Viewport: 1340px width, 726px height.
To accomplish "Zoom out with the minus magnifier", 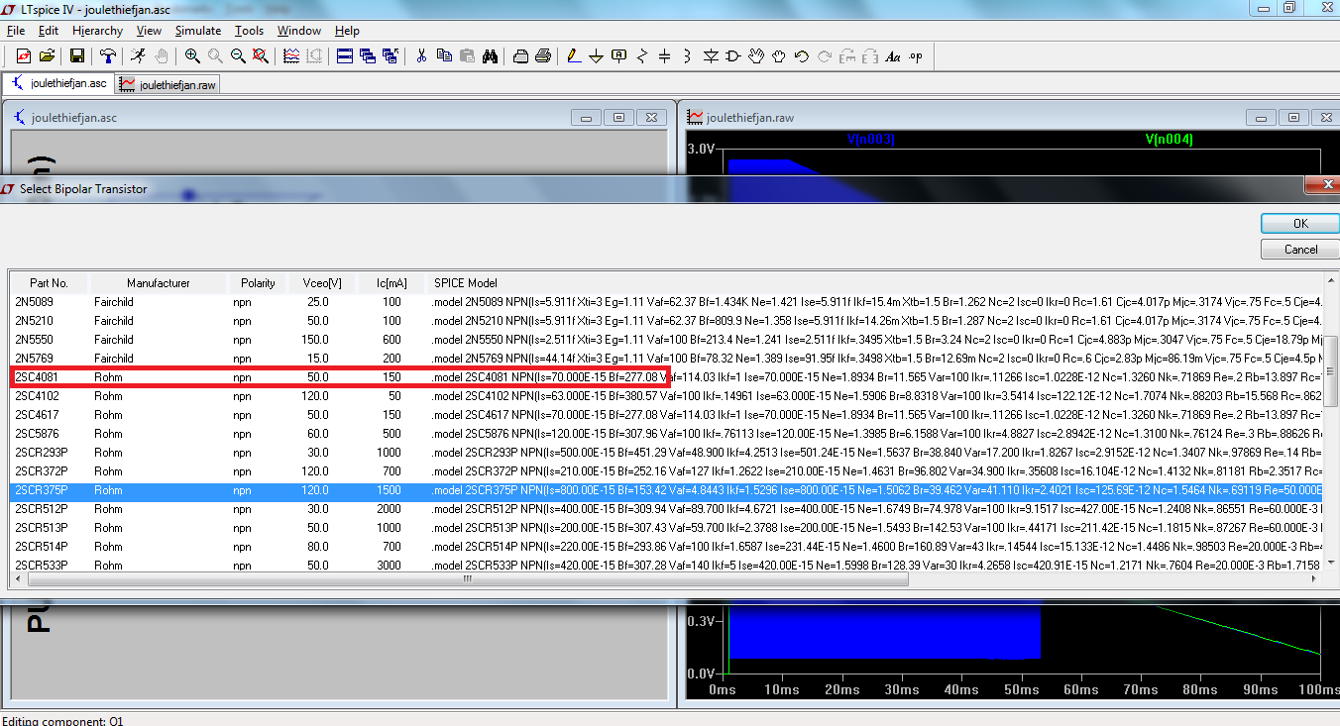I will (238, 55).
